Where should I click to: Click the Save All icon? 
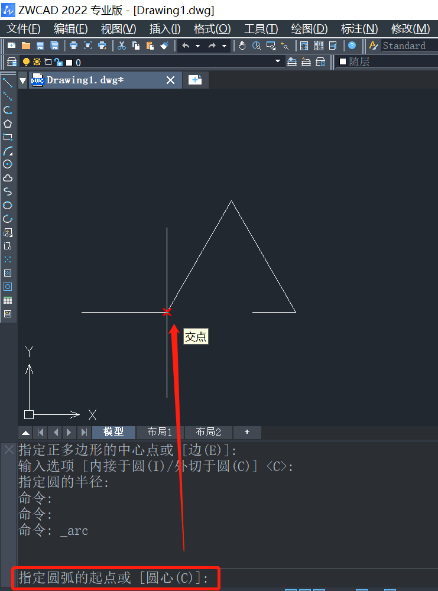pyautogui.click(x=54, y=46)
